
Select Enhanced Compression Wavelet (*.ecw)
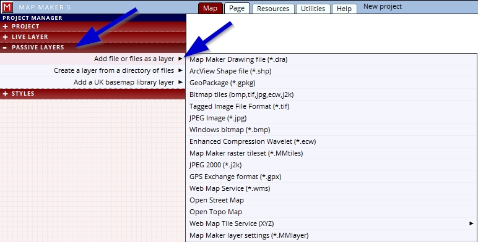(x=331, y=141)
